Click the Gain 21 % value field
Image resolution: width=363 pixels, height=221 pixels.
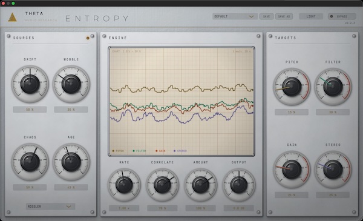pos(292,195)
